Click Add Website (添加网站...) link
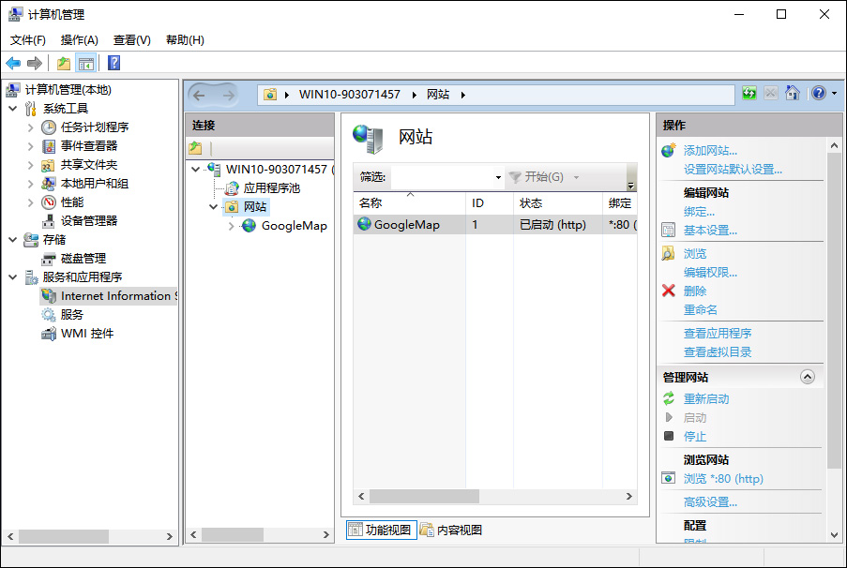 710,151
